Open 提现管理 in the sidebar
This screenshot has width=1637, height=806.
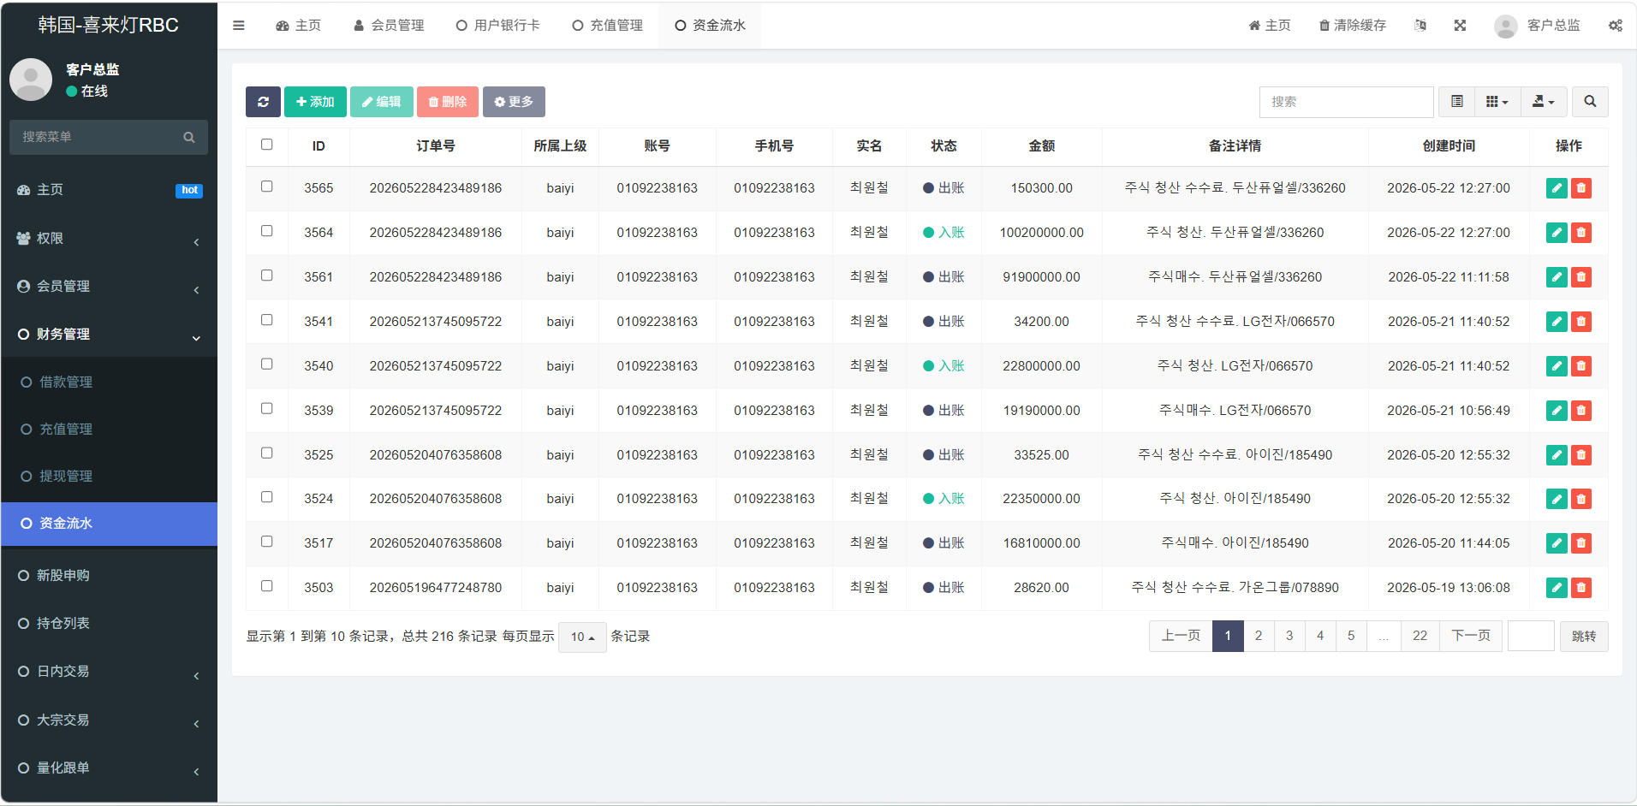pos(109,477)
